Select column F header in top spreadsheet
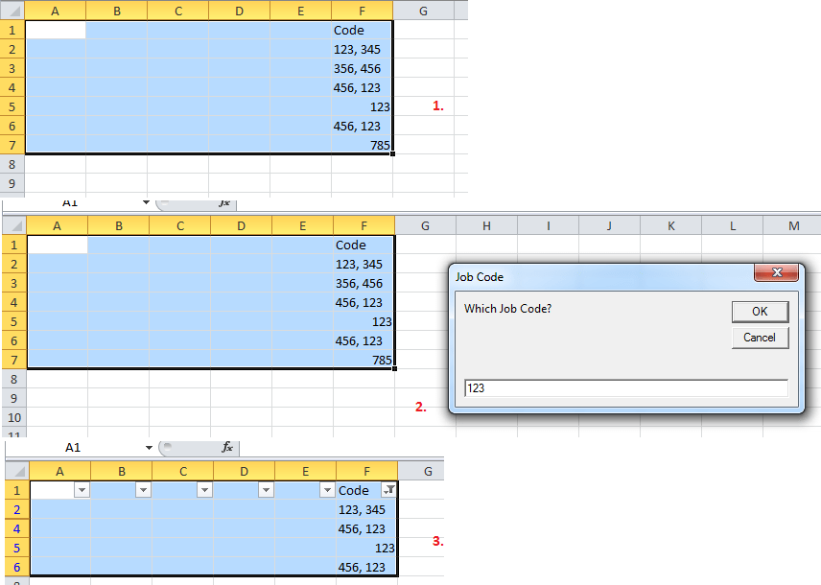This screenshot has height=585, width=821. pos(362,11)
